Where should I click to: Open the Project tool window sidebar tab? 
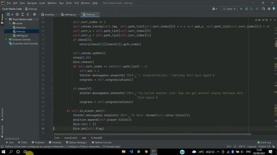2,19
